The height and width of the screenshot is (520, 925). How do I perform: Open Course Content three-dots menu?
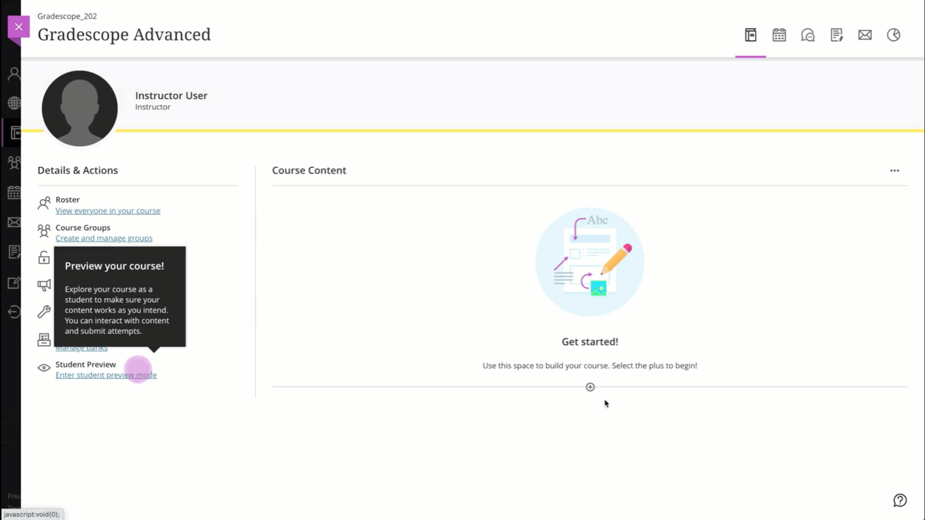pyautogui.click(x=895, y=170)
